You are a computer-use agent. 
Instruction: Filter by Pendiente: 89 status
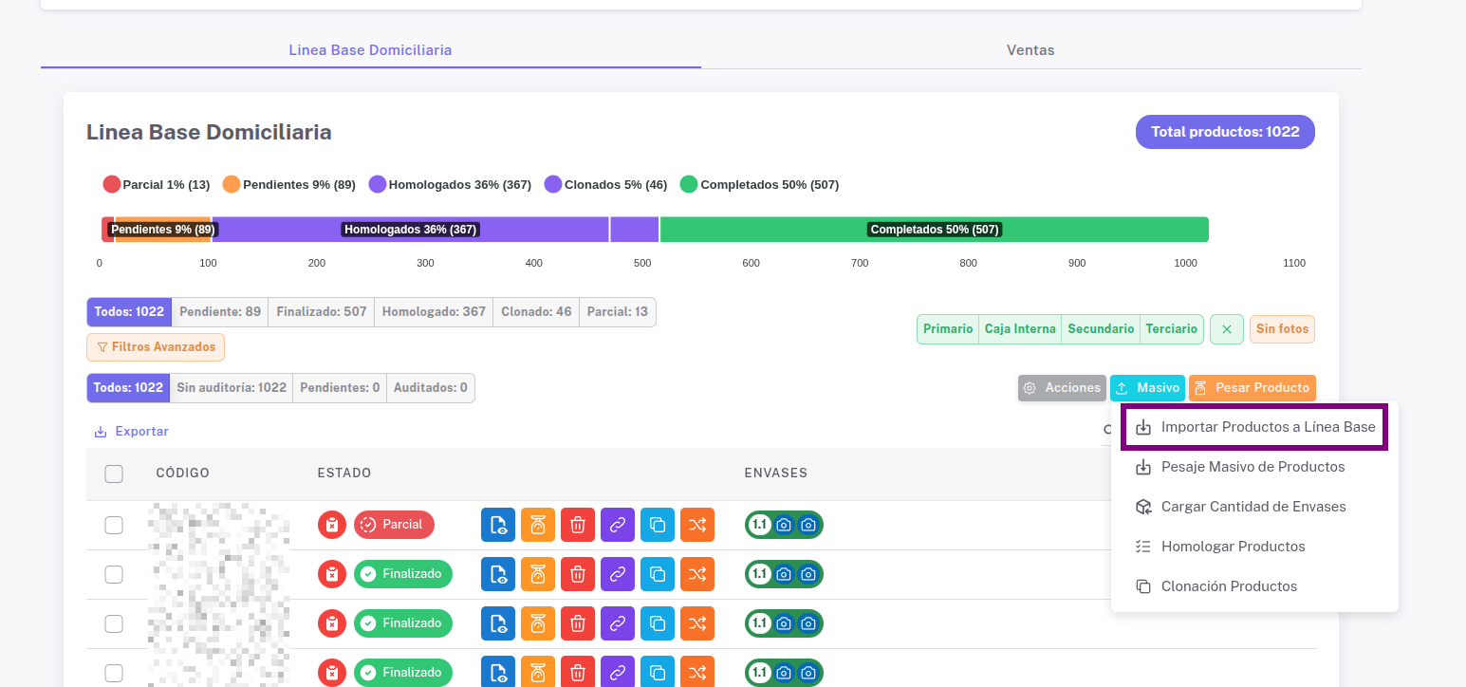[x=220, y=312]
